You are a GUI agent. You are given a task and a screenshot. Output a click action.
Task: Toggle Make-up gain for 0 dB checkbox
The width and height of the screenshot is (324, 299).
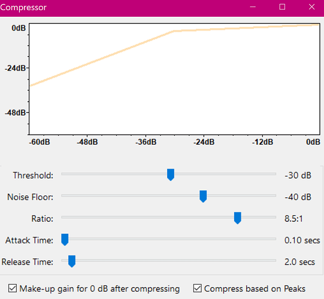click(x=13, y=288)
